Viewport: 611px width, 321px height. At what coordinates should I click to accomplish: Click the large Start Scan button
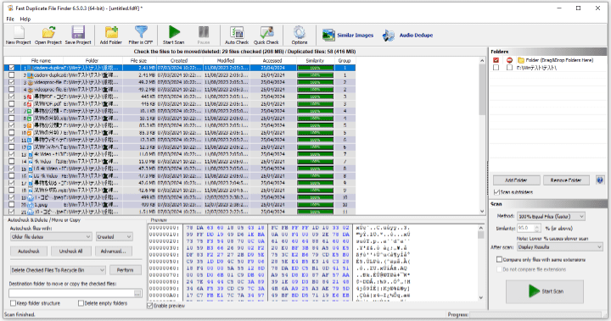[544, 291]
